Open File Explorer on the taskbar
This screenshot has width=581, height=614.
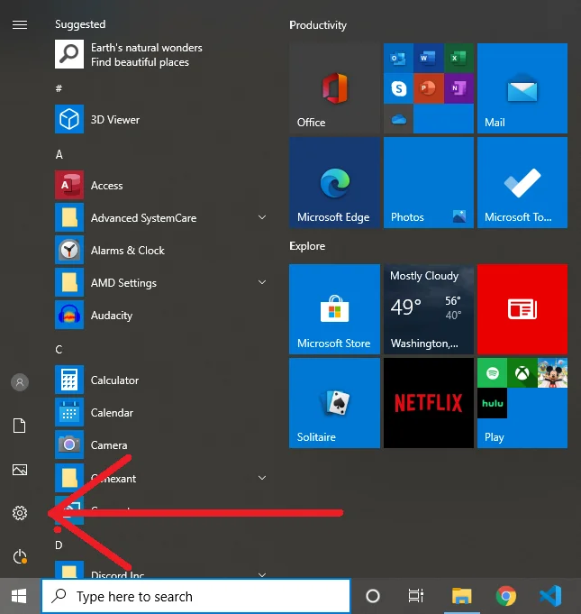pos(462,596)
